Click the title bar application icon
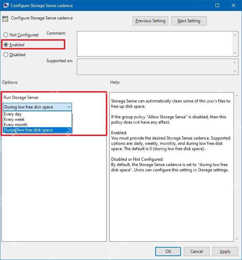This screenshot has height=260, width=242. coord(6,5)
